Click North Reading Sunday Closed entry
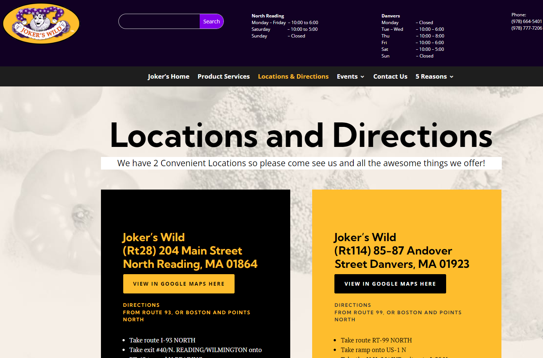This screenshot has width=543, height=358. [x=278, y=36]
